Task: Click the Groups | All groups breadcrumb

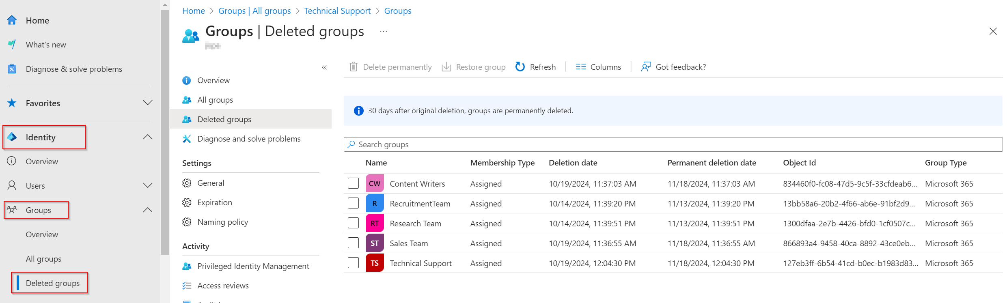Action: point(254,11)
